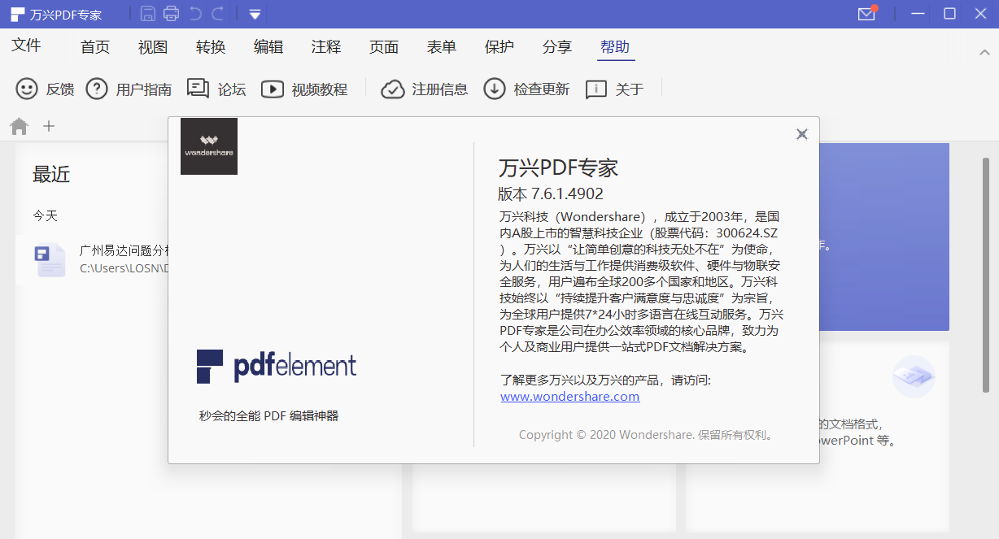The width and height of the screenshot is (999, 539).
Task: Switch to the 页面 tab
Action: point(384,47)
